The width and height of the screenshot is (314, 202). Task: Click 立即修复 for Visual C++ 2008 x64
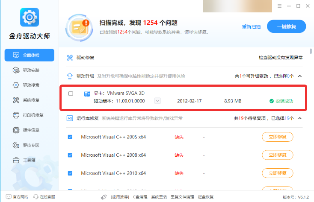point(278,155)
